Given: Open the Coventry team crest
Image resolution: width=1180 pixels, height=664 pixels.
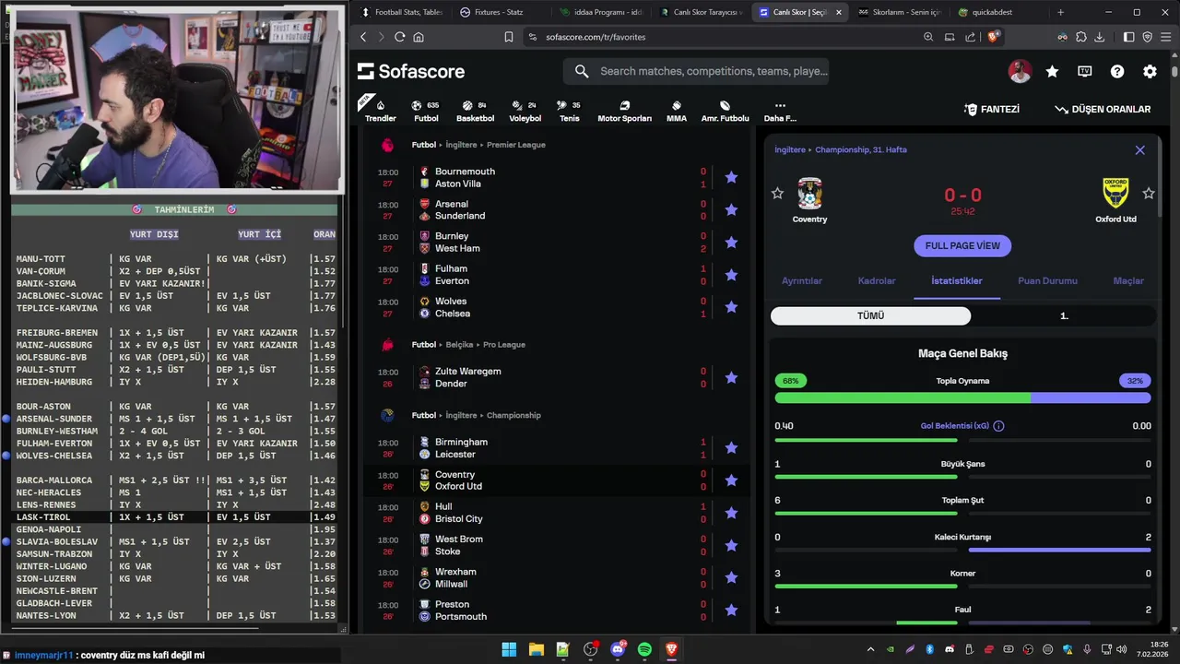Looking at the screenshot, I should coord(809,194).
